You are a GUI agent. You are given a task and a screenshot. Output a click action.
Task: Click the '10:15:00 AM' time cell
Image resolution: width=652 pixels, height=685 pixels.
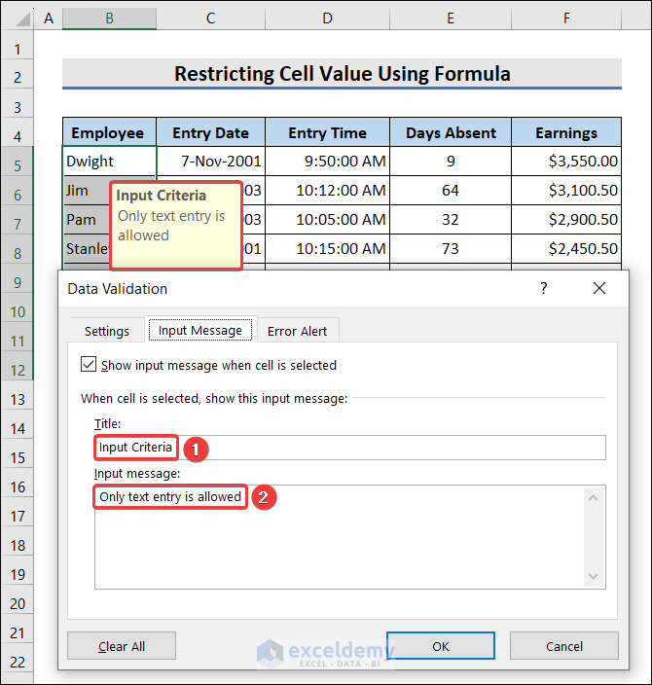327,248
